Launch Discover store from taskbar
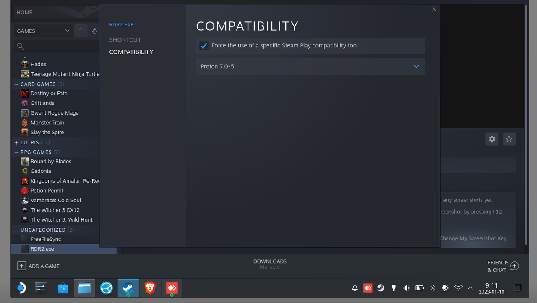 (63, 288)
